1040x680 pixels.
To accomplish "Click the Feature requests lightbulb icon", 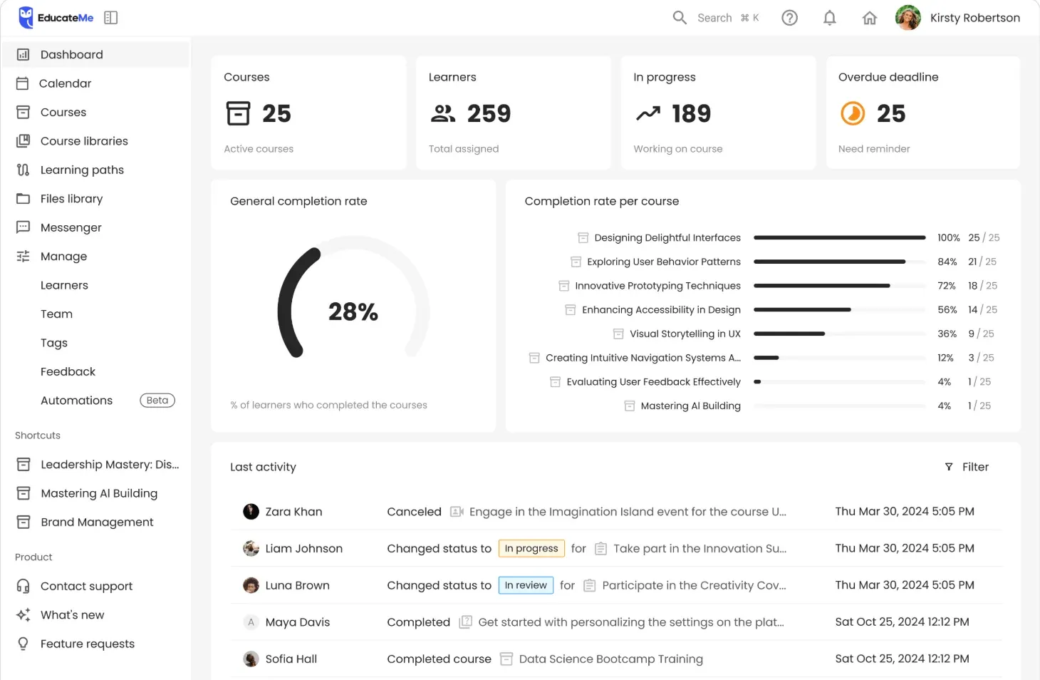I will tap(23, 644).
